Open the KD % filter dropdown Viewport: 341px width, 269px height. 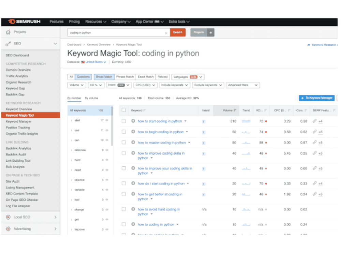[96, 85]
